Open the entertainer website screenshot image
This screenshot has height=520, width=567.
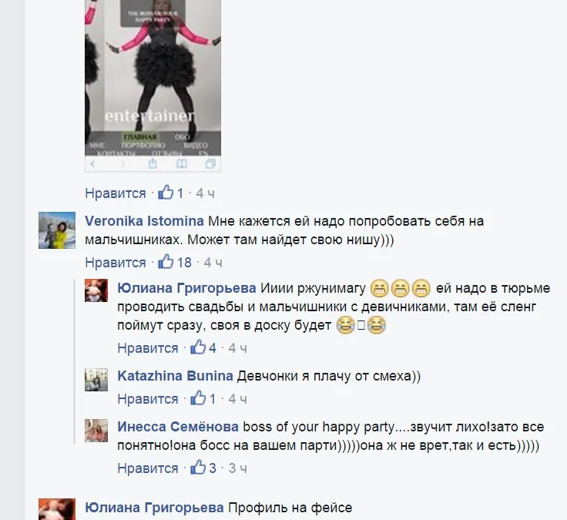pyautogui.click(x=153, y=86)
